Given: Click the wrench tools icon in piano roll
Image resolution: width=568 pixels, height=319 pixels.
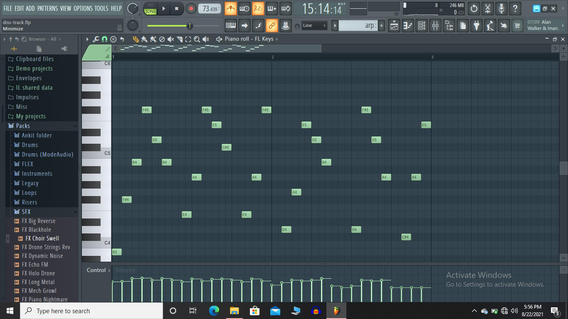Looking at the screenshot, I should coord(96,39).
